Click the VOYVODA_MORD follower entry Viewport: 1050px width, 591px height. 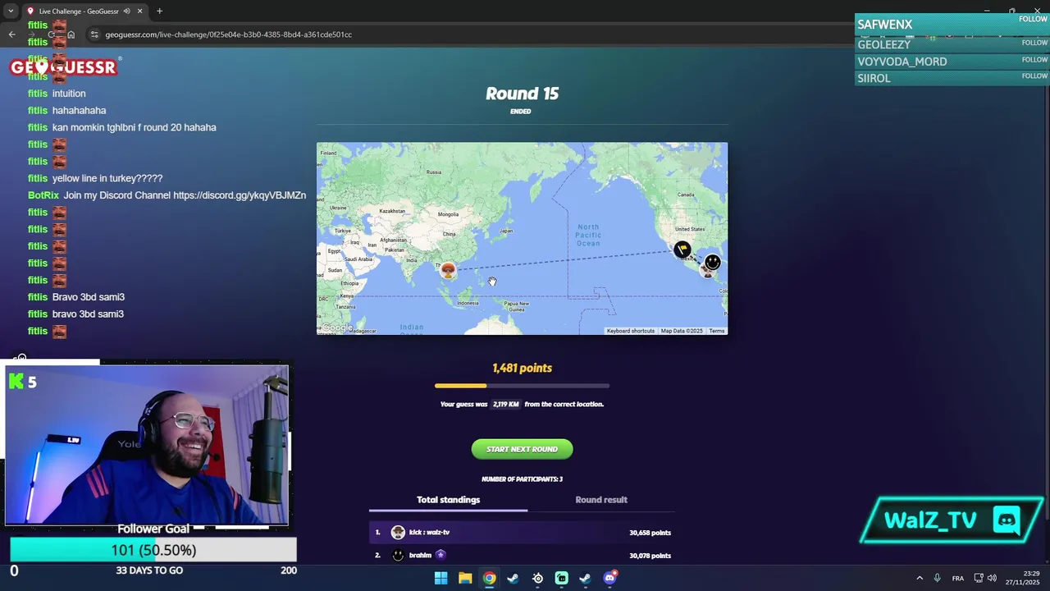coord(952,62)
